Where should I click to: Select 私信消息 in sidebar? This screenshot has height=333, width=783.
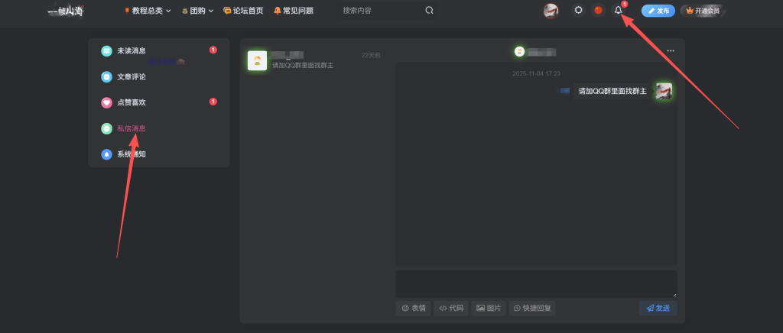159,128
